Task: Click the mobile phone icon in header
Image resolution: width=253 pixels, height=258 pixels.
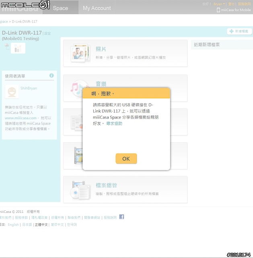Action: [x=218, y=10]
